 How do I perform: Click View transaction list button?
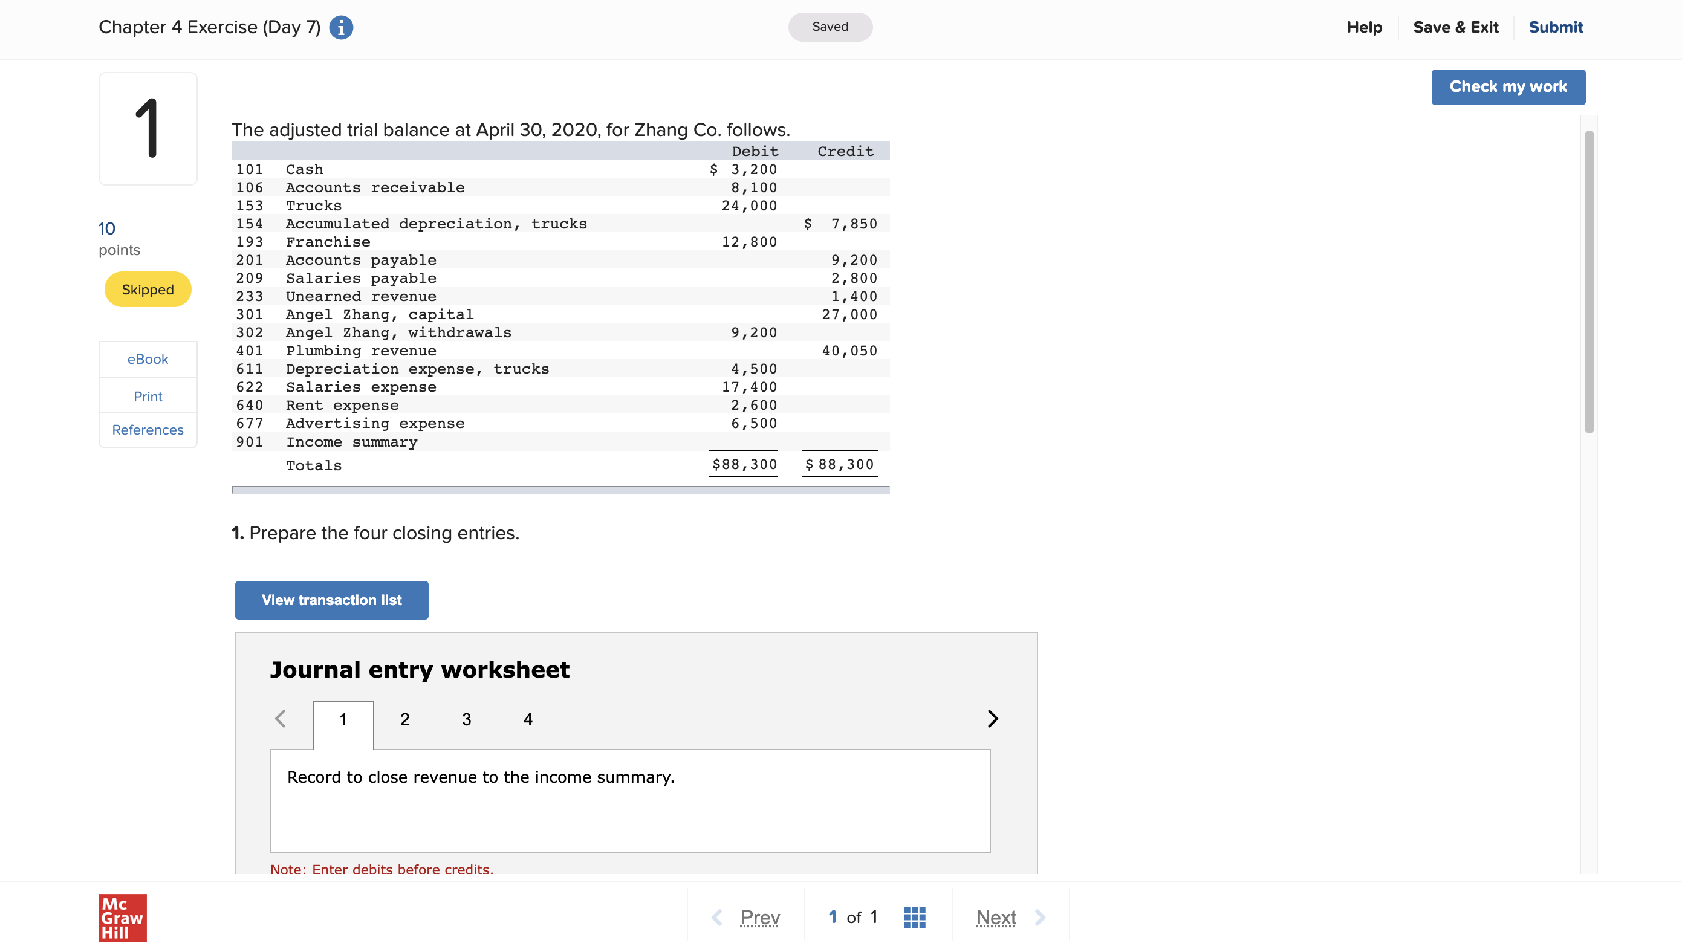click(331, 600)
